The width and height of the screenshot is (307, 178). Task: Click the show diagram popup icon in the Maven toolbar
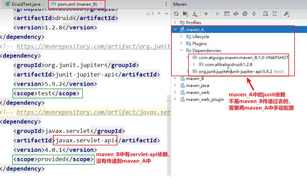pyautogui.click(x=275, y=14)
